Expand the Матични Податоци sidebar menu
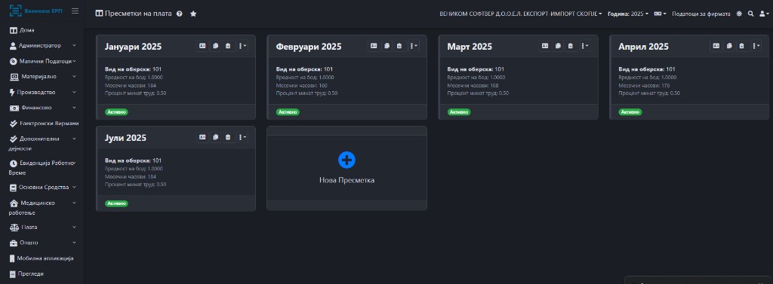 pyautogui.click(x=42, y=61)
